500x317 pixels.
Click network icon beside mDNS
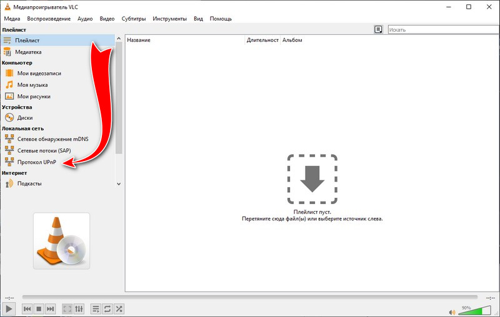(x=9, y=139)
